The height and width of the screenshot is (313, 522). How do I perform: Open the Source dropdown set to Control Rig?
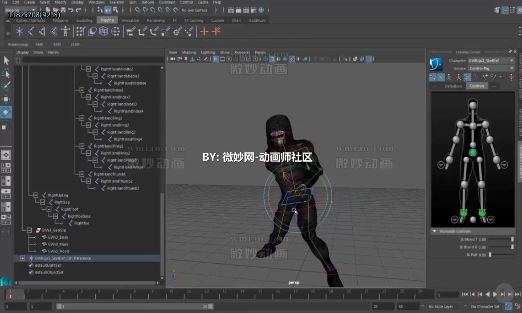click(x=490, y=68)
